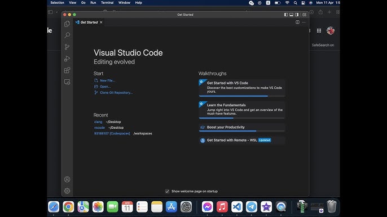
Task: Click the New File... link
Action: click(107, 80)
